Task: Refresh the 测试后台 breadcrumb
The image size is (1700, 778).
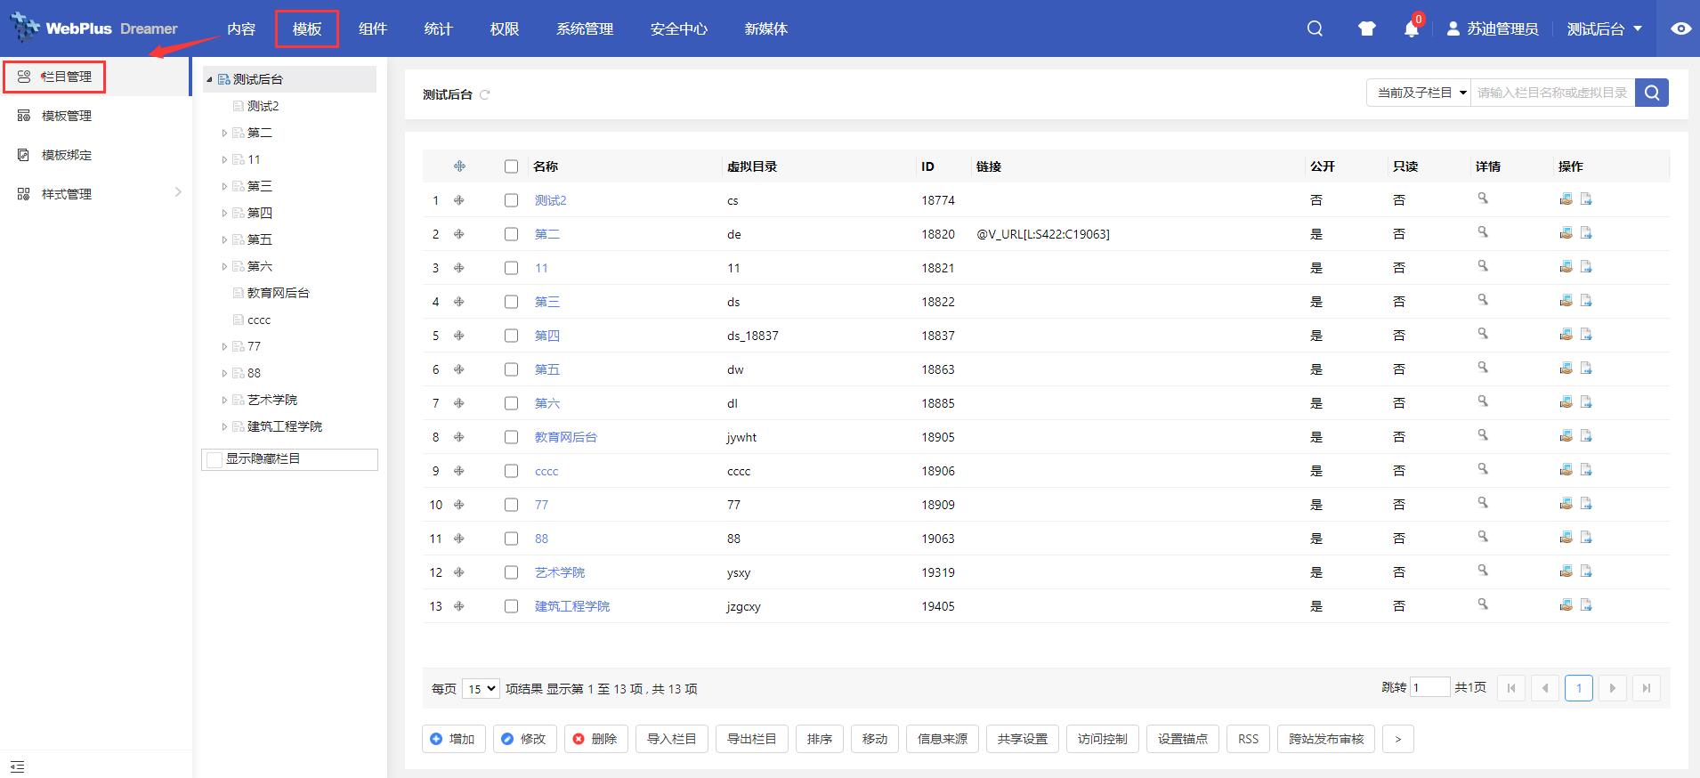Action: click(x=485, y=94)
